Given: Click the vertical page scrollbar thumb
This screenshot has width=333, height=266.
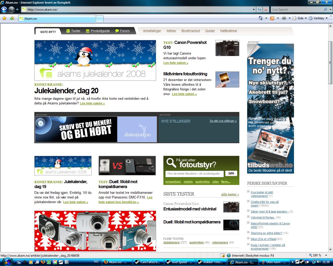Looking at the screenshot, I should pyautogui.click(x=330, y=63).
